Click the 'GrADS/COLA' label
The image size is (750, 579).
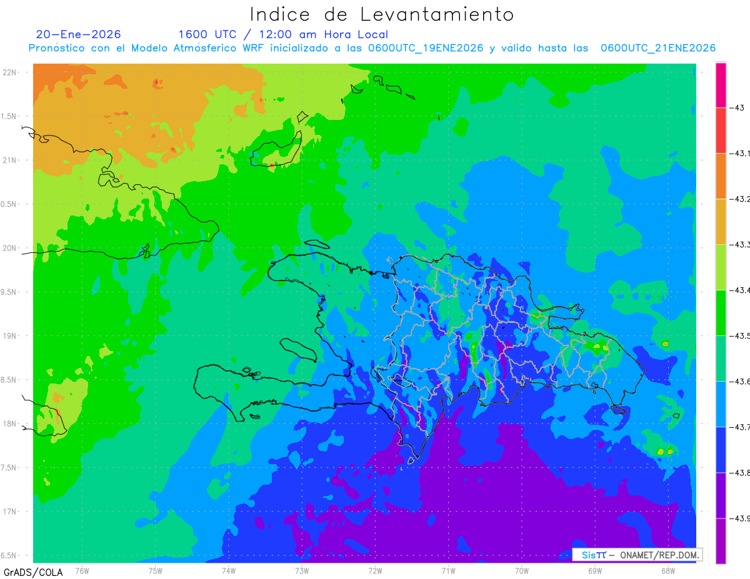(x=33, y=572)
